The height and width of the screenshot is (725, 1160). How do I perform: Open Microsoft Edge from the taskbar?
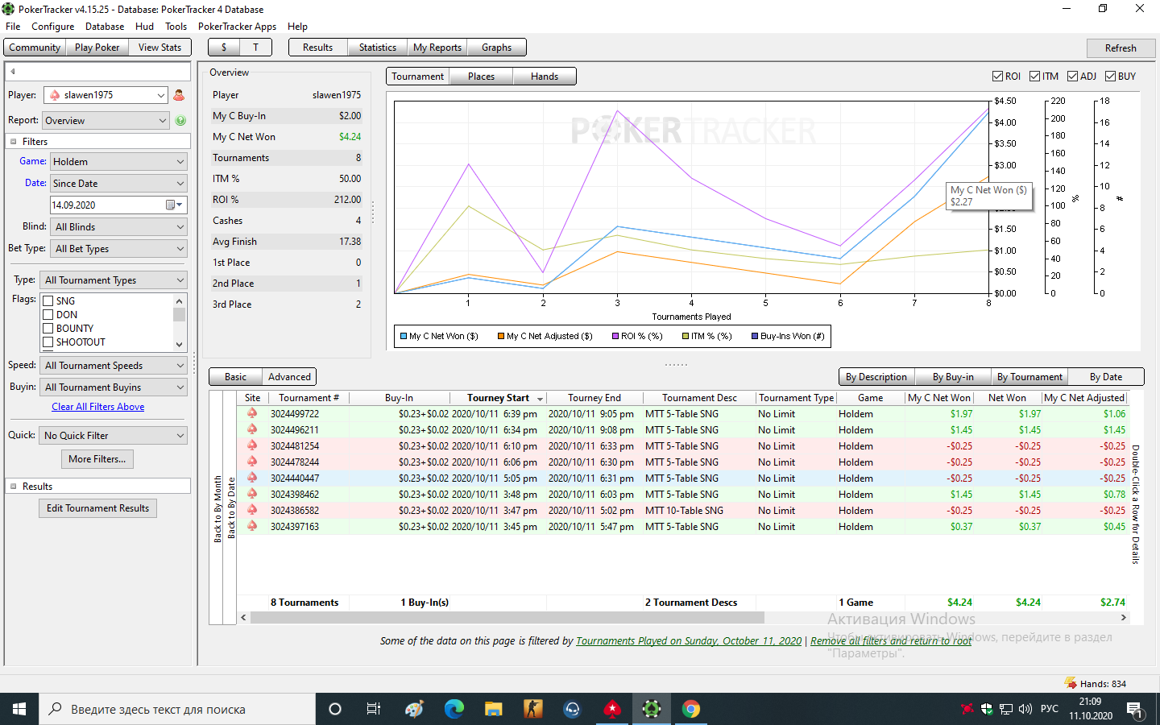click(454, 709)
